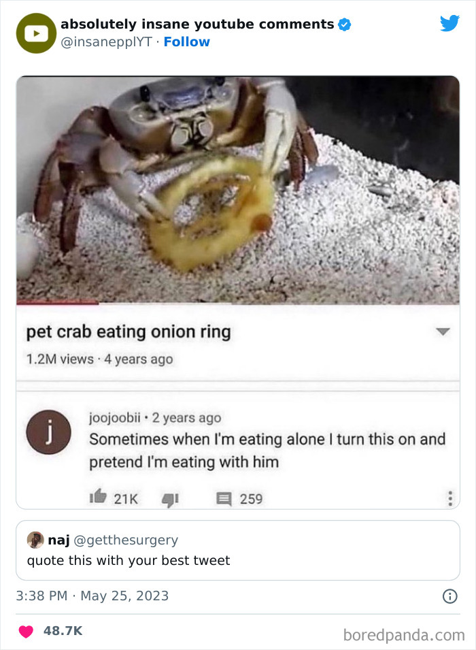Click the dislike thumbs down icon
The image size is (476, 650).
pos(170,499)
